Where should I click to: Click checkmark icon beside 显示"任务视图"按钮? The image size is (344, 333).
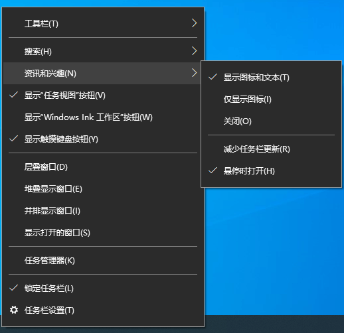tap(14, 95)
